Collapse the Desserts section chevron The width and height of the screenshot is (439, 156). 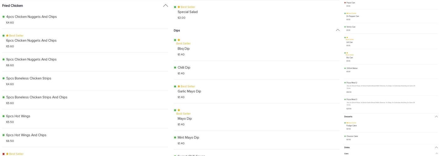[436, 117]
